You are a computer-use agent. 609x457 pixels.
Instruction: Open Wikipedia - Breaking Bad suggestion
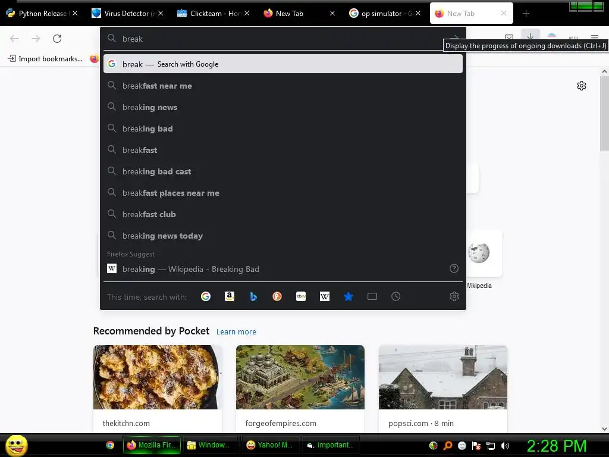click(282, 269)
